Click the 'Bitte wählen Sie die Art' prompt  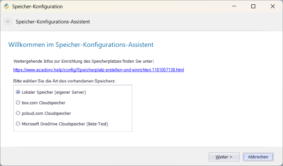(x=64, y=81)
